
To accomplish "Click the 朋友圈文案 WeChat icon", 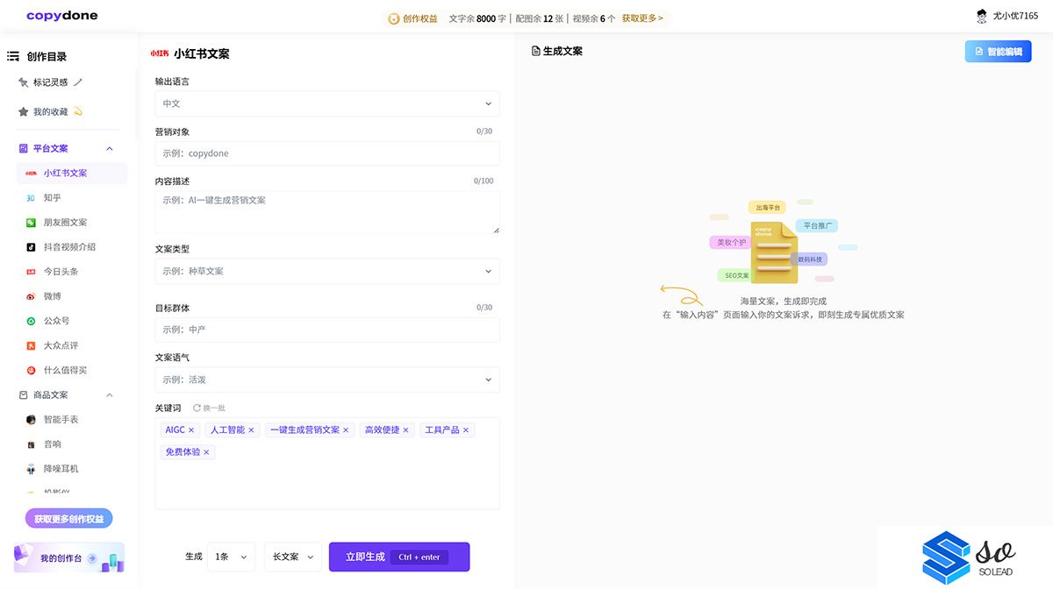I will pos(32,223).
